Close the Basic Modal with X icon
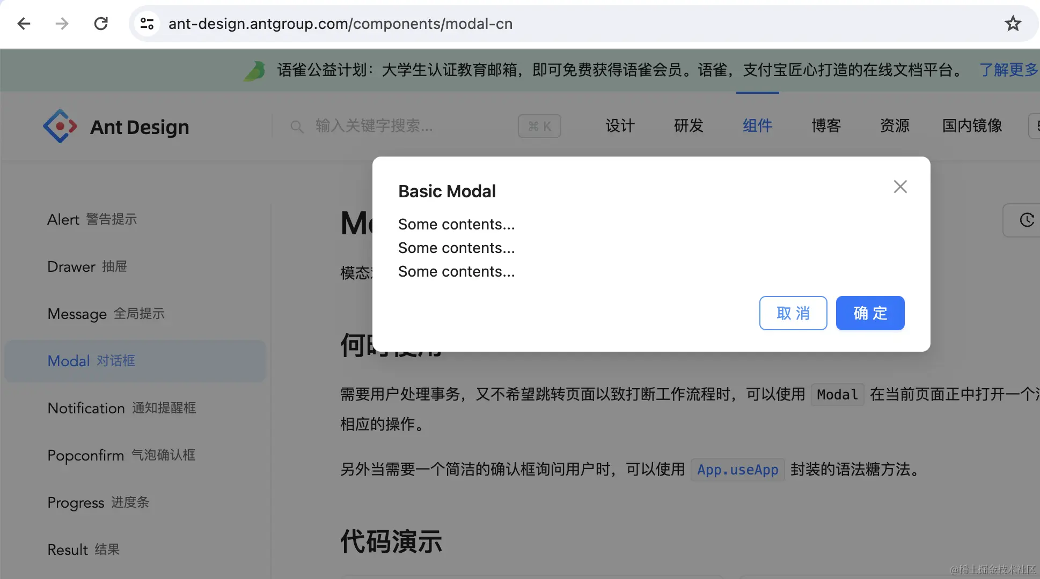The image size is (1040, 579). pyautogui.click(x=900, y=187)
